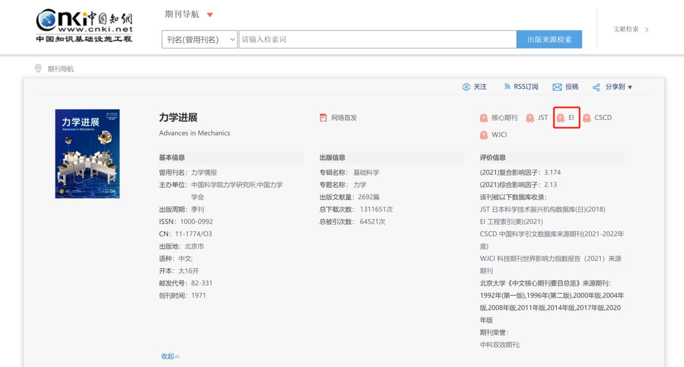Open 期刊导航 breadcrumb link

tap(60, 69)
